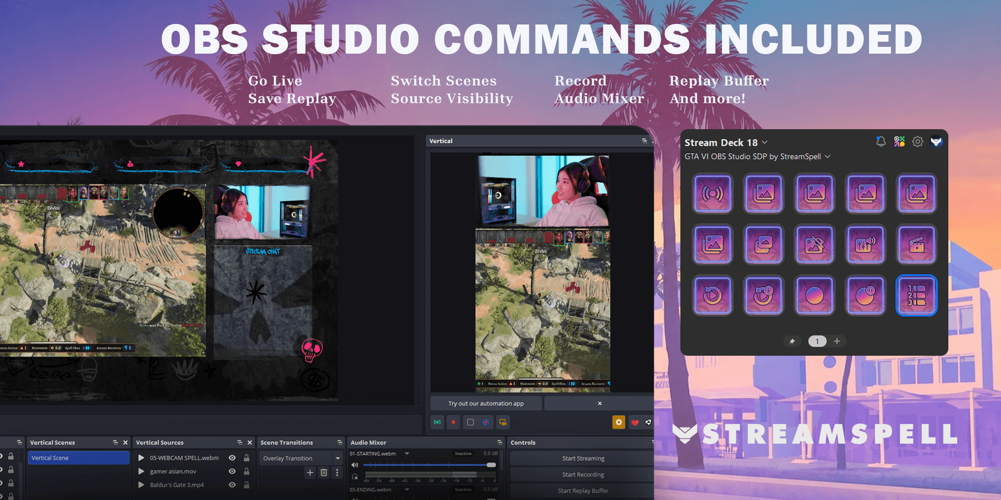Click the 01-STARTING.webm volume slider handle
The width and height of the screenshot is (1001, 500).
491,465
